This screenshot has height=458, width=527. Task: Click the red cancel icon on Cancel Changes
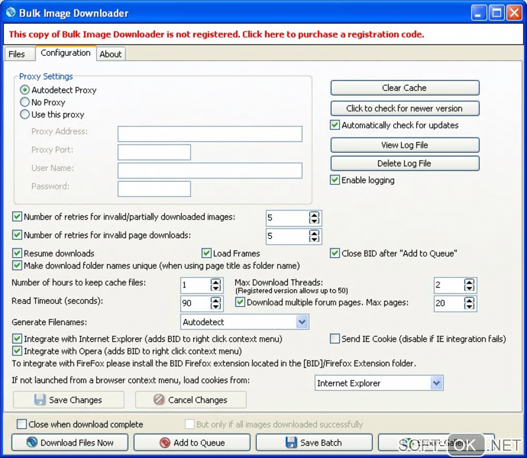coord(159,400)
